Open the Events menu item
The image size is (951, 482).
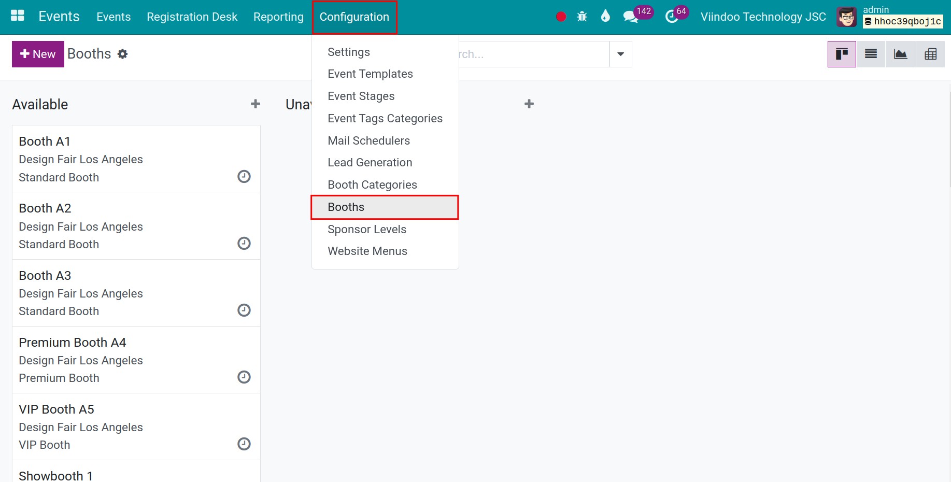pos(113,17)
